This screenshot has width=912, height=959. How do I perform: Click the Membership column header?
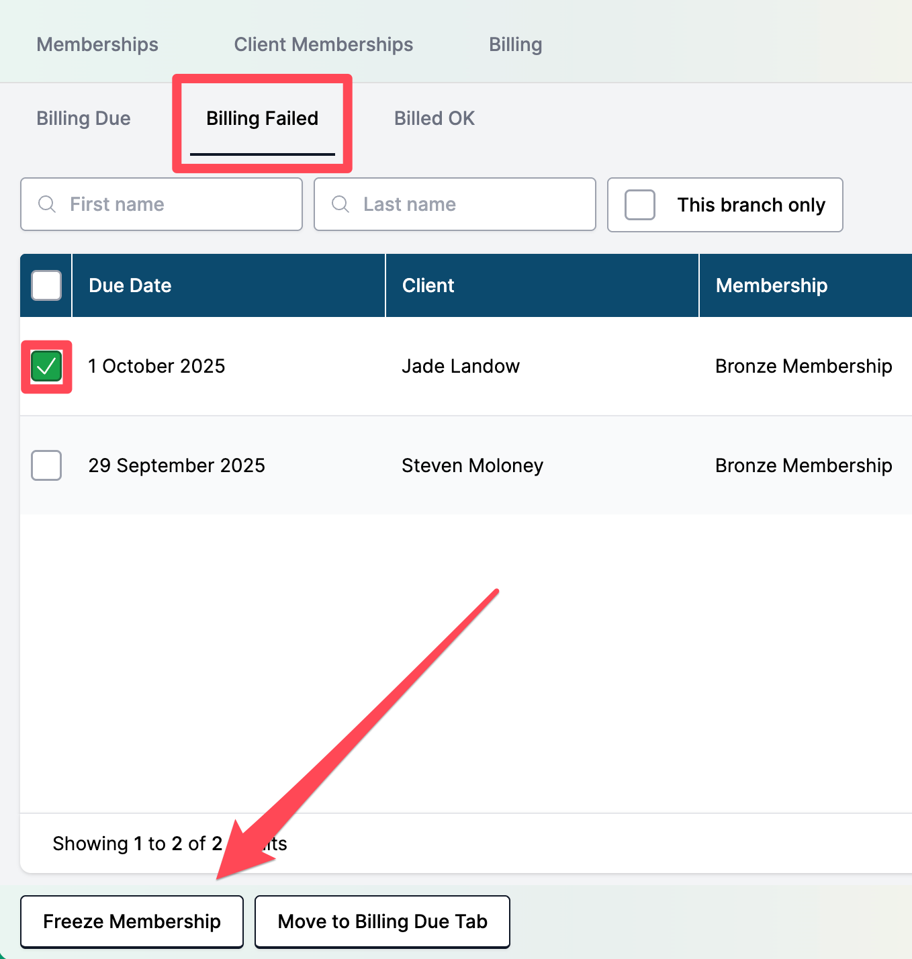[x=771, y=285]
